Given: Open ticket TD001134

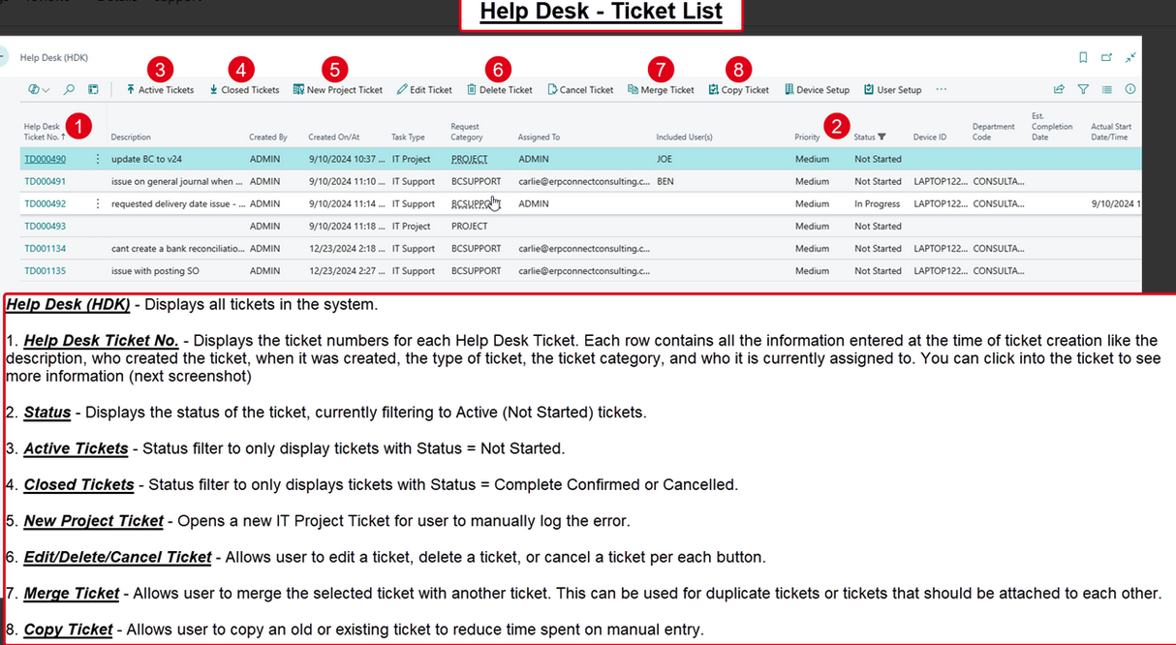Looking at the screenshot, I should [x=45, y=249].
